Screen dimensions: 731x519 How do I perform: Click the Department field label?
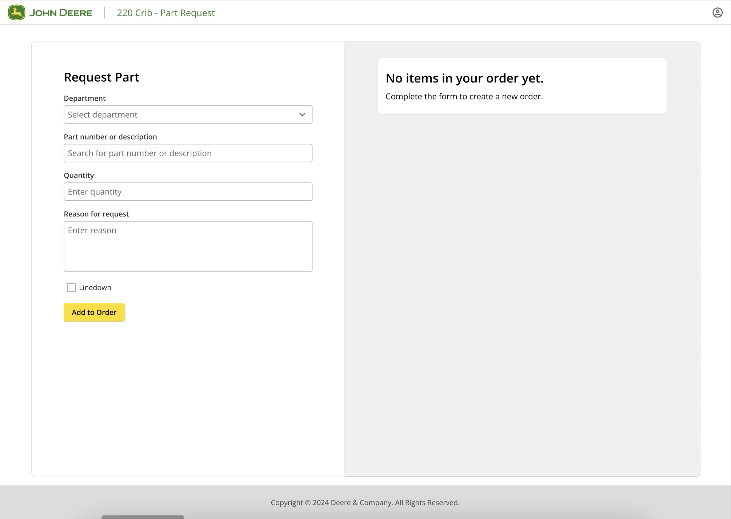tap(85, 98)
